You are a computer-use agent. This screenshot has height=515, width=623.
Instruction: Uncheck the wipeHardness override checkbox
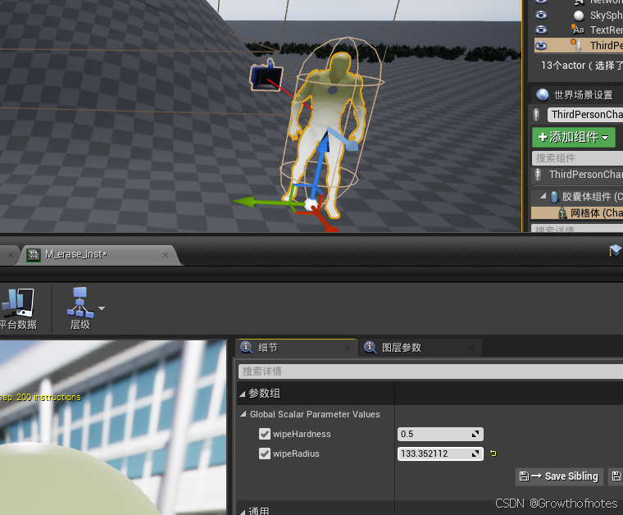265,434
